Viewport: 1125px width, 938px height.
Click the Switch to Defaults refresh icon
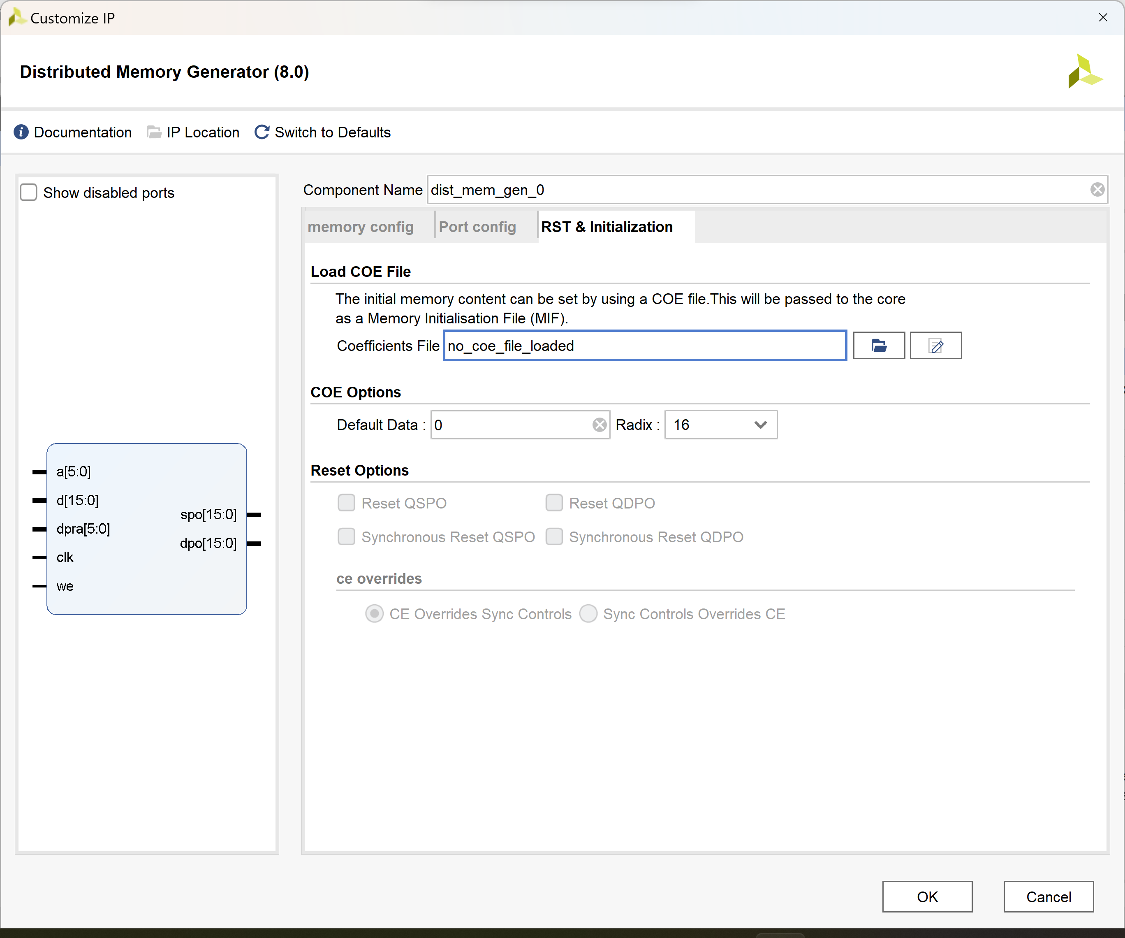click(262, 132)
